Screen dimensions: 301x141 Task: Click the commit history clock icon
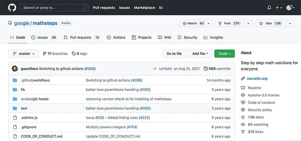click(206, 69)
